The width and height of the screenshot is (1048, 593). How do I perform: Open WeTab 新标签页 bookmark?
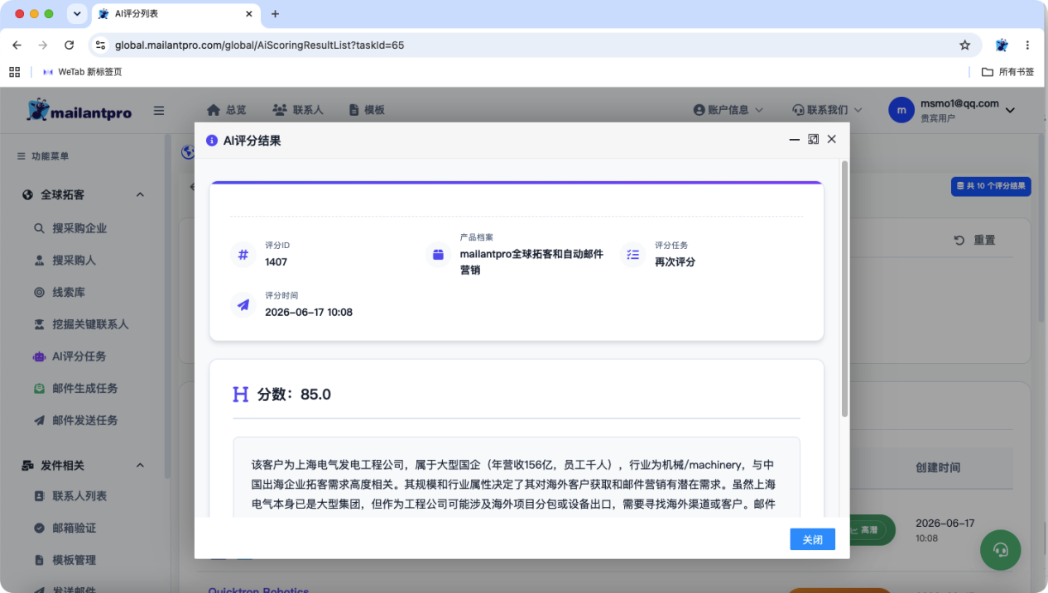(x=82, y=72)
